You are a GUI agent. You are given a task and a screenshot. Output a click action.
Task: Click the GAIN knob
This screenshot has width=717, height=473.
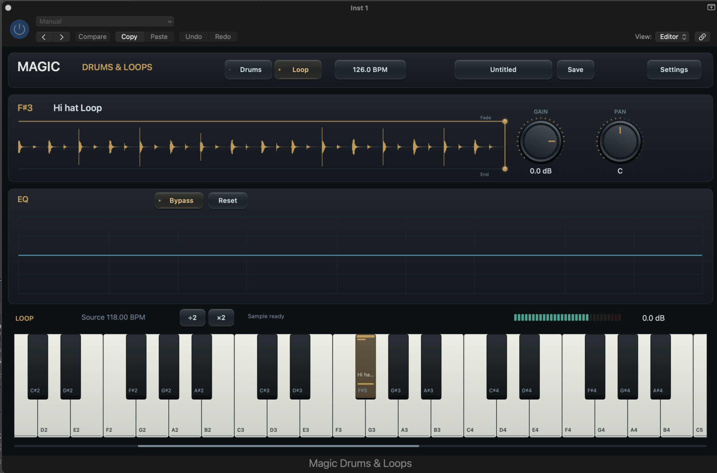click(x=541, y=141)
